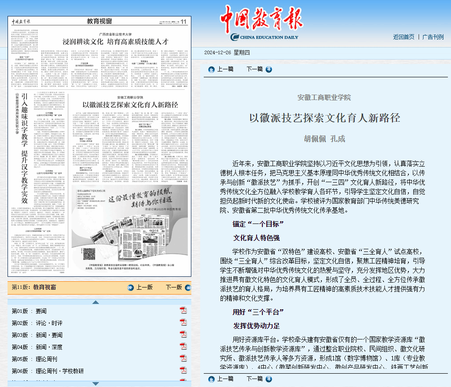Click 引入趣味识字教学 vertical article on thumbnail
451x387 pixels.
tap(24, 148)
